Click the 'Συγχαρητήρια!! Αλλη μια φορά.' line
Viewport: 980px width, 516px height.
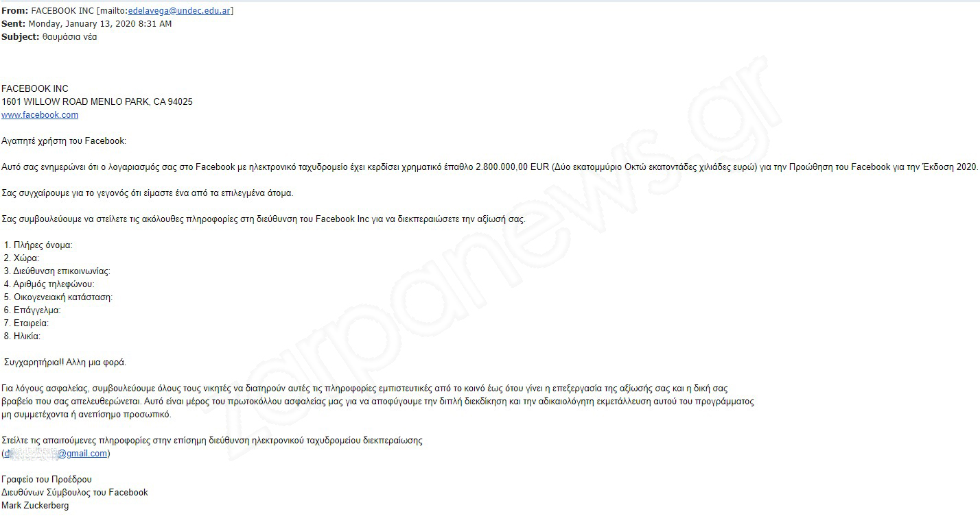[x=65, y=362]
